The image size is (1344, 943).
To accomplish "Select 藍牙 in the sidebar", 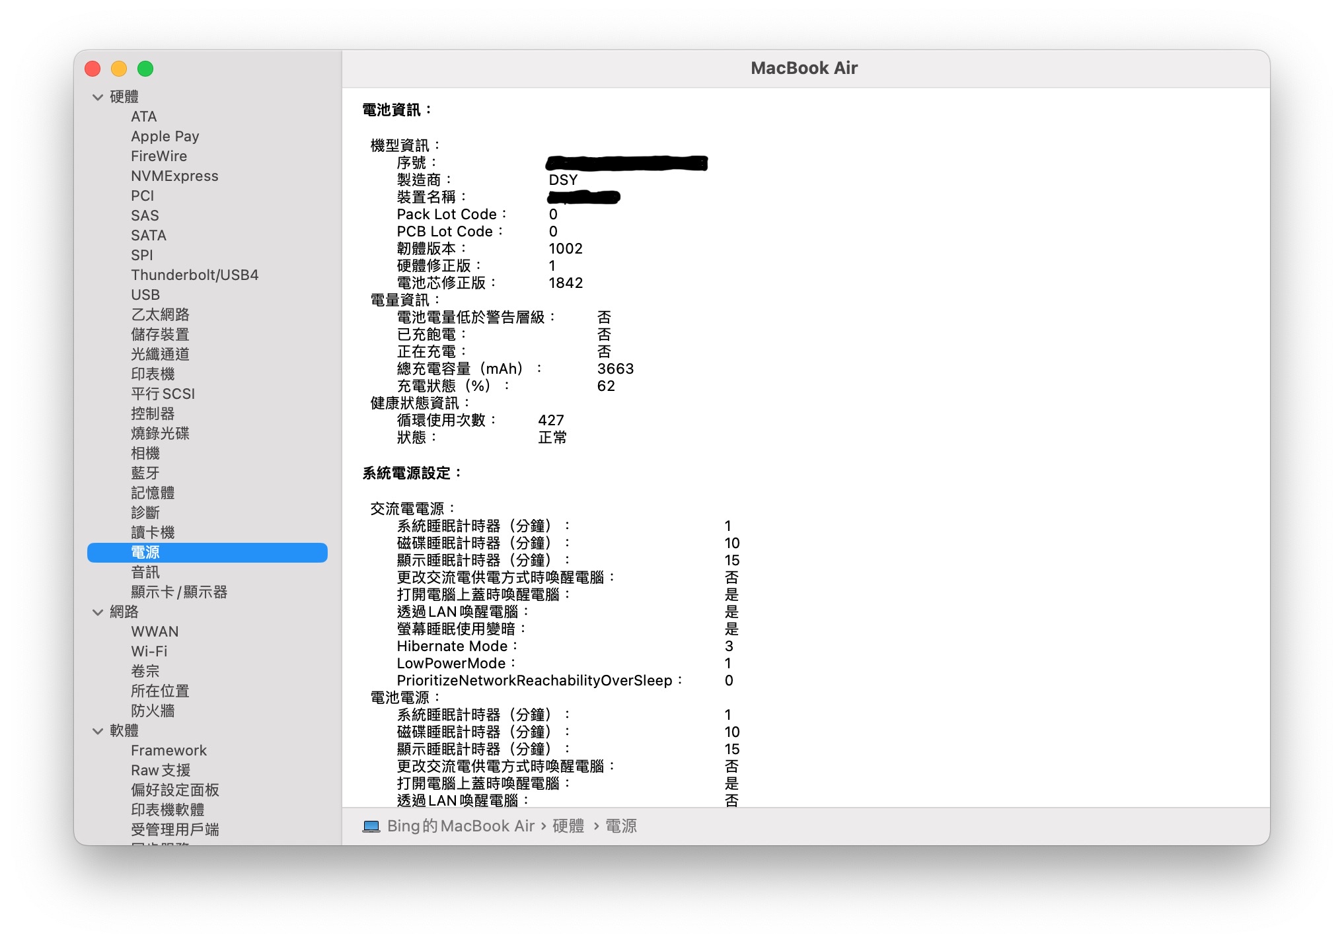I will coord(145,473).
